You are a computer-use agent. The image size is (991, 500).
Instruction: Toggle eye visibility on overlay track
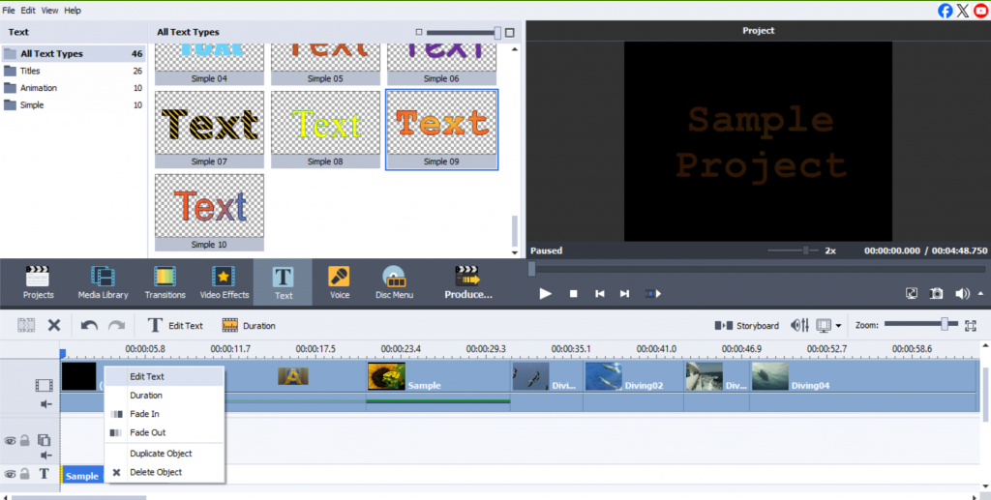[11, 440]
